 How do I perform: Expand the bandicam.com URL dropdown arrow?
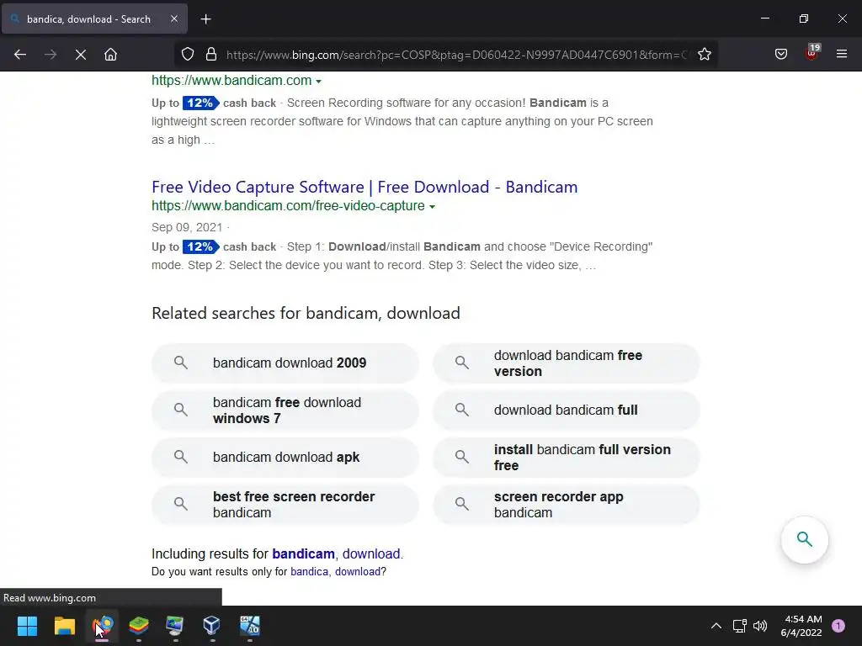318,82
